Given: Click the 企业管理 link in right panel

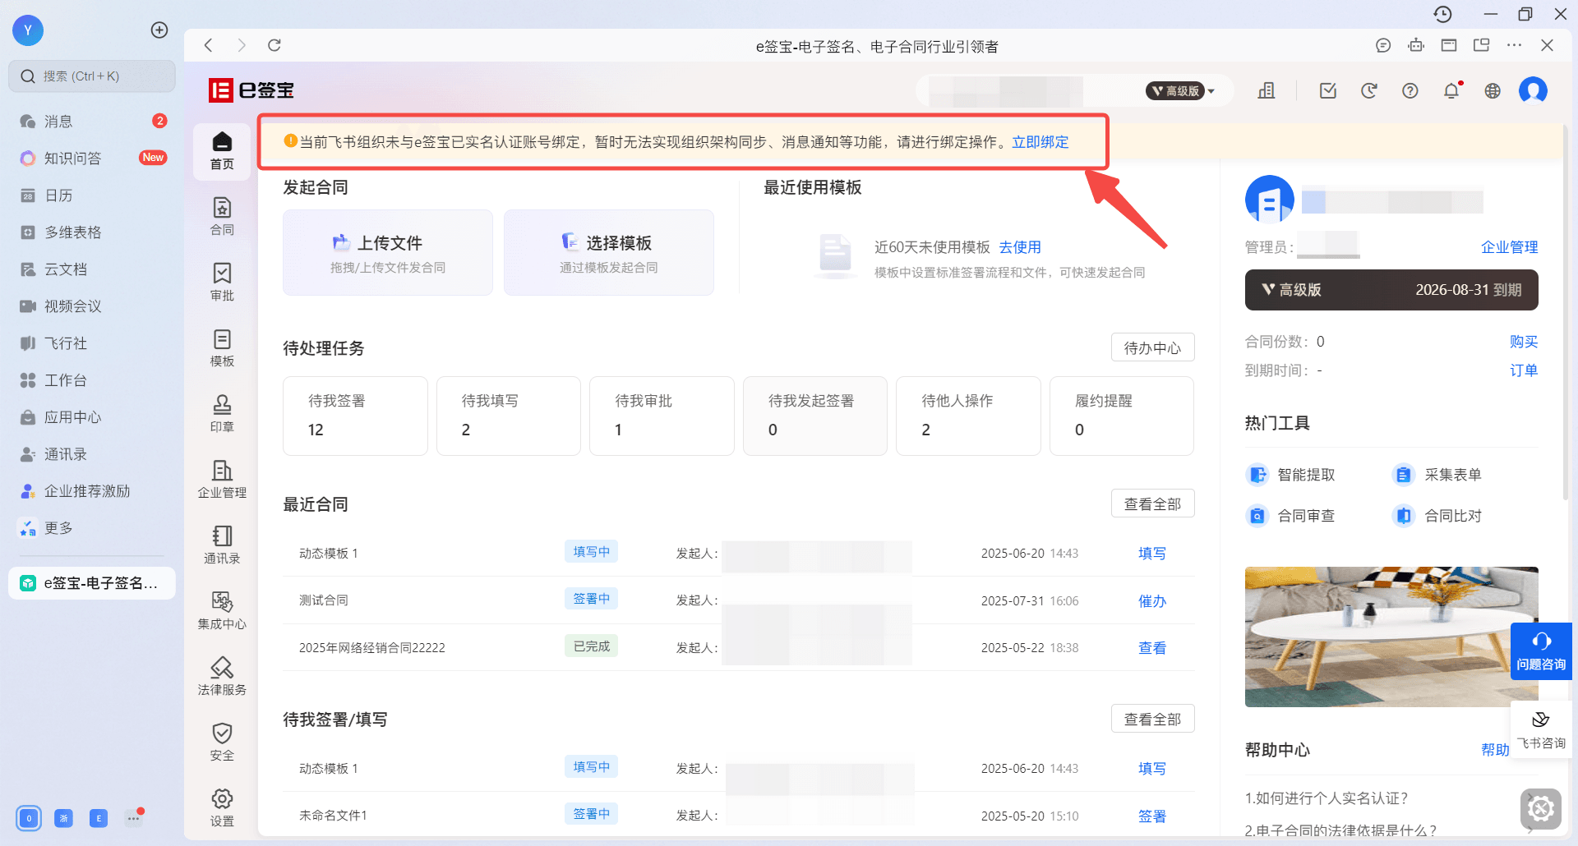Looking at the screenshot, I should [1509, 247].
